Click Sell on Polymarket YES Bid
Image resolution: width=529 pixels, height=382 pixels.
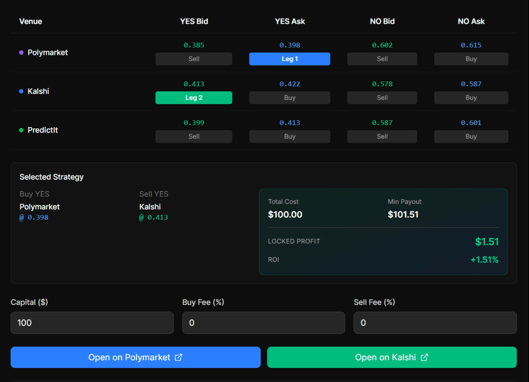point(194,59)
